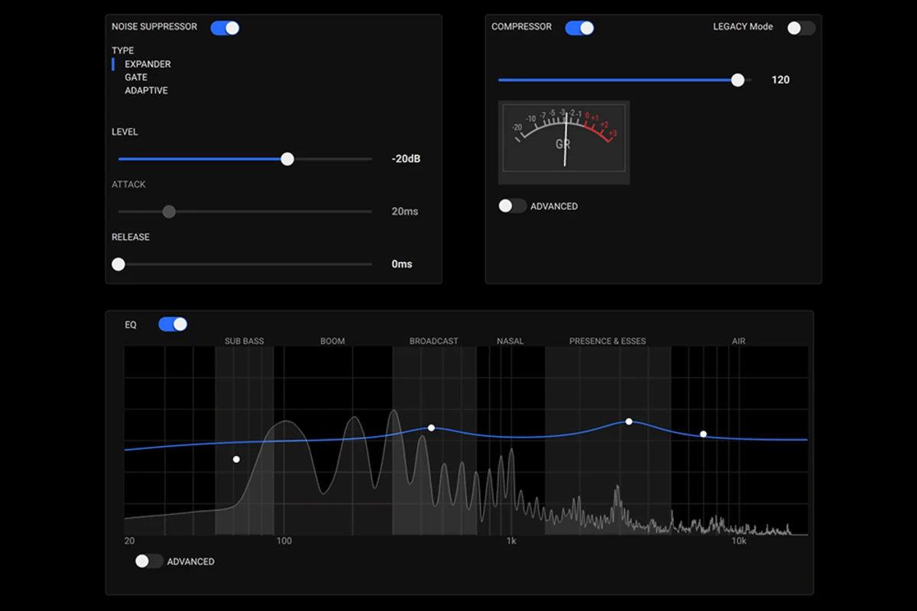Click the AIR band label

pos(738,341)
